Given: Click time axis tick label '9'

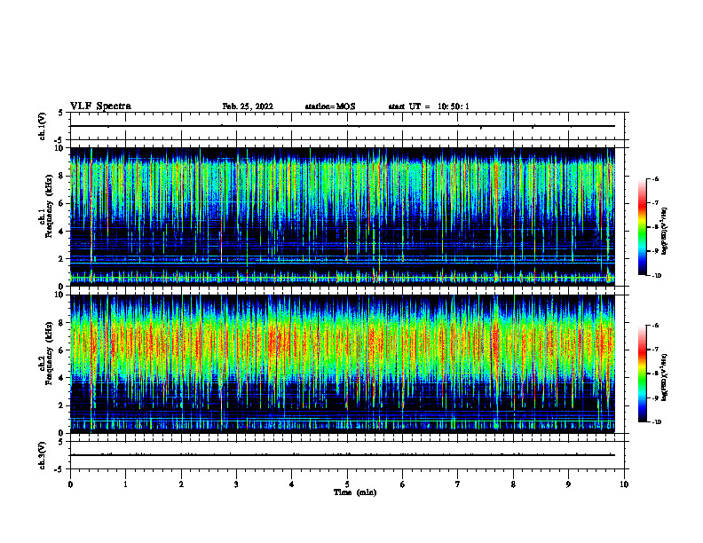Looking at the screenshot, I should [568, 484].
